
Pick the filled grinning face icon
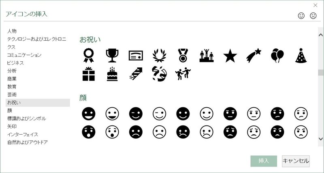[89, 114]
